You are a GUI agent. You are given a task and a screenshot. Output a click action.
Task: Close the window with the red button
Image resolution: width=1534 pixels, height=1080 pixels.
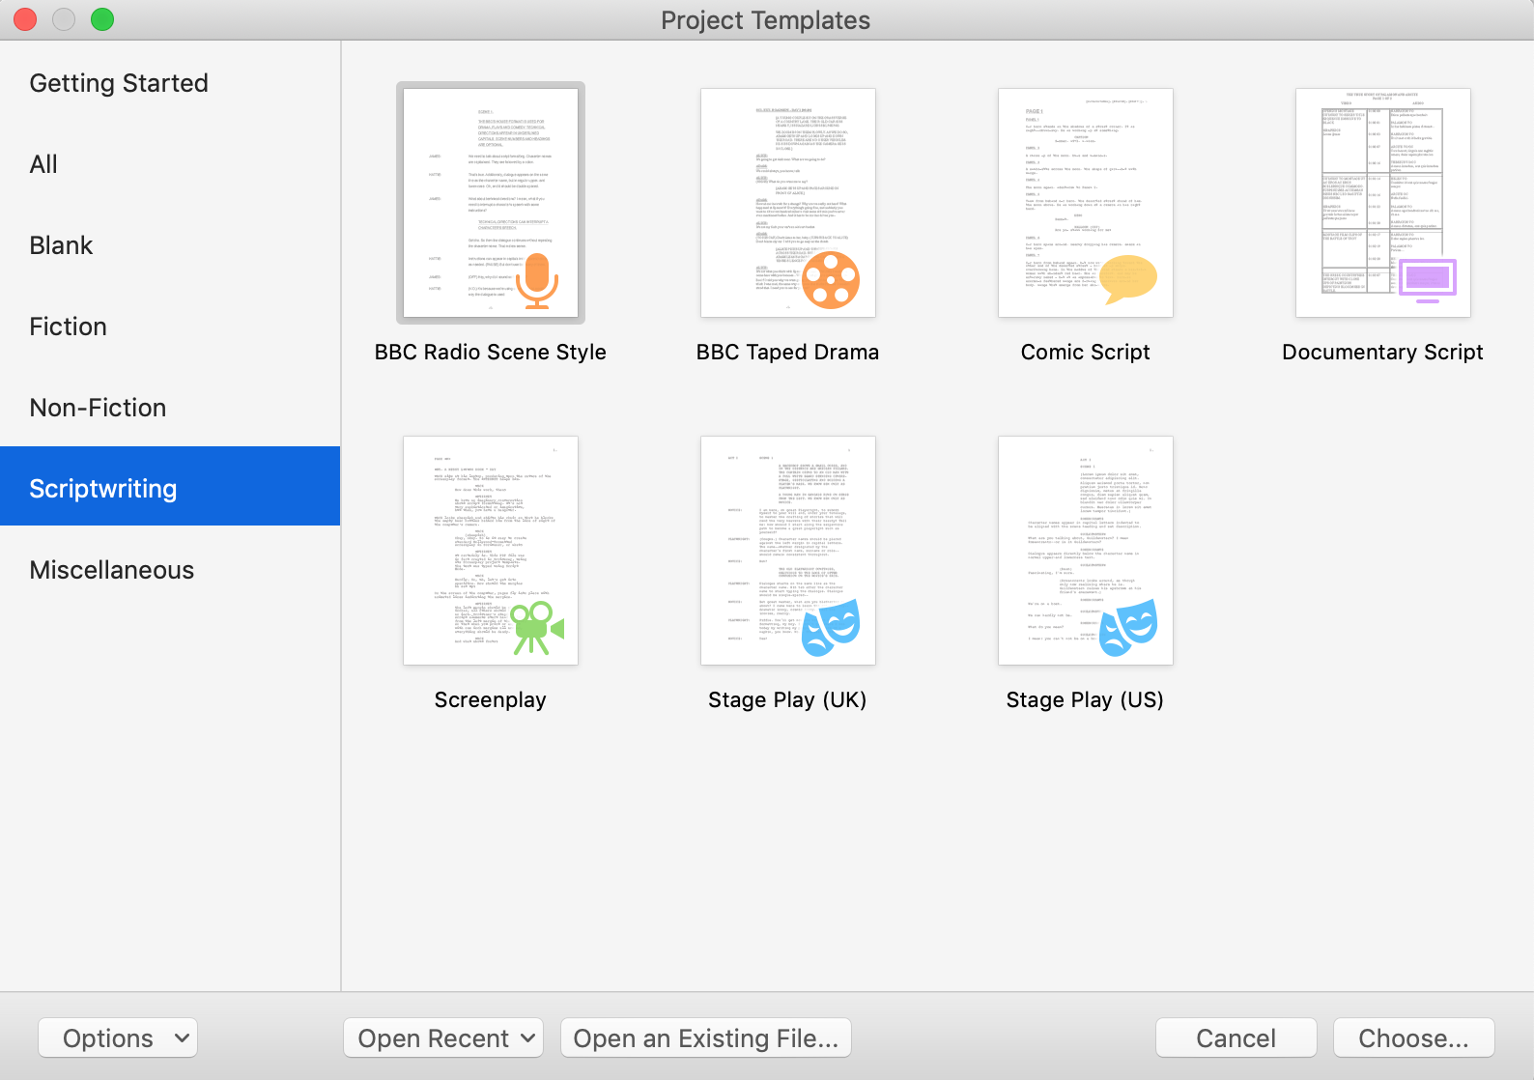pyautogui.click(x=25, y=19)
